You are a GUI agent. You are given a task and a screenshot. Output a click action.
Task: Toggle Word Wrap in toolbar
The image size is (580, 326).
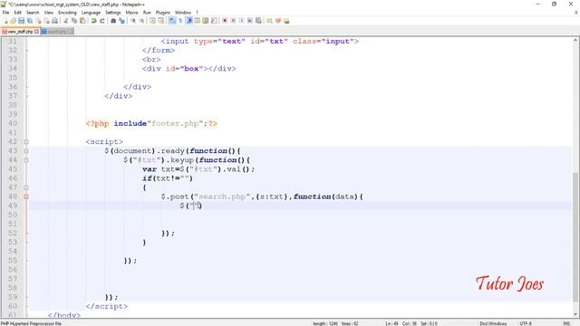172,21
